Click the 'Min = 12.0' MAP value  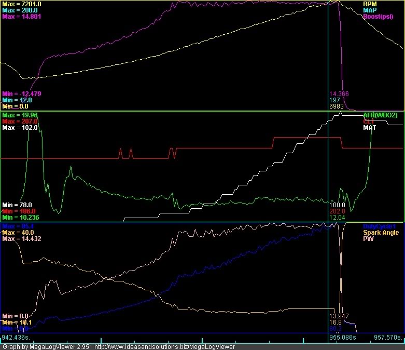(17, 100)
